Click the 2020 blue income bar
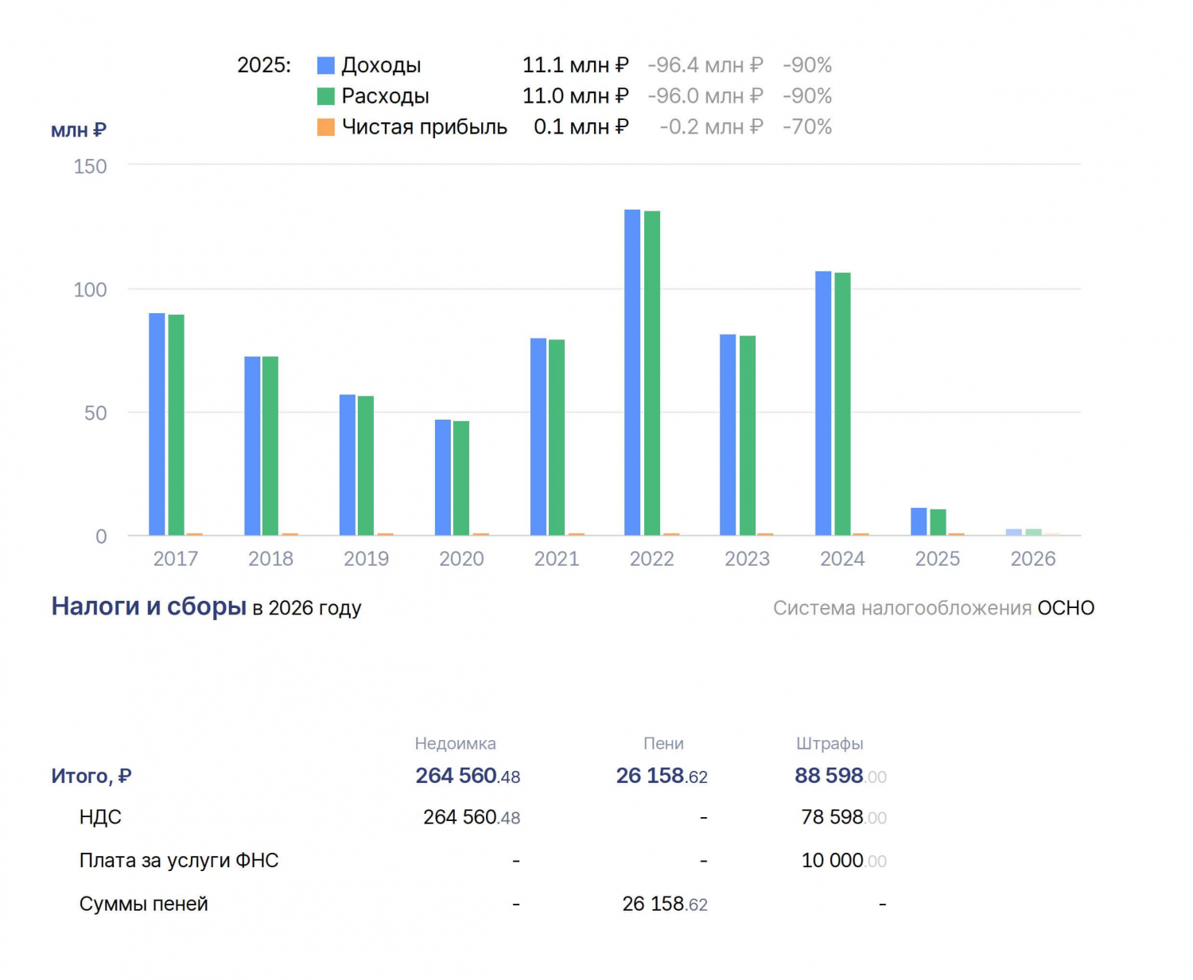This screenshot has width=1193, height=980. (x=443, y=478)
